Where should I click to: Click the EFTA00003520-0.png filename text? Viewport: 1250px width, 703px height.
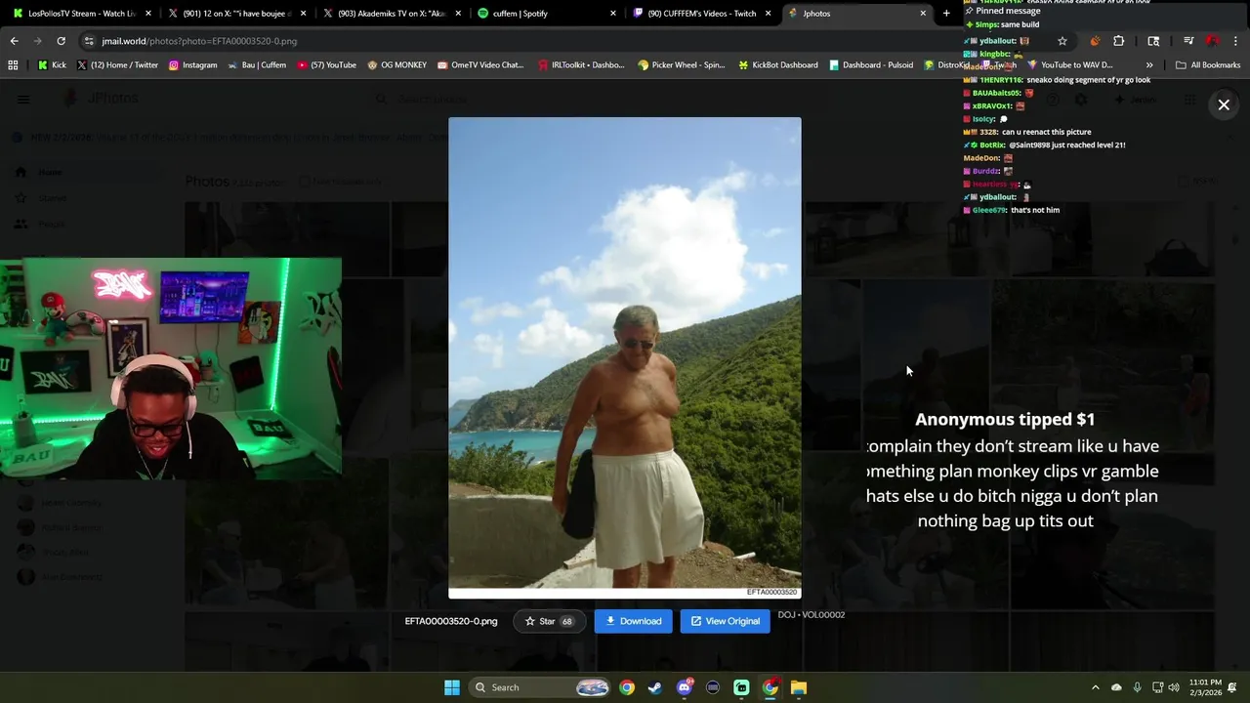click(x=451, y=621)
